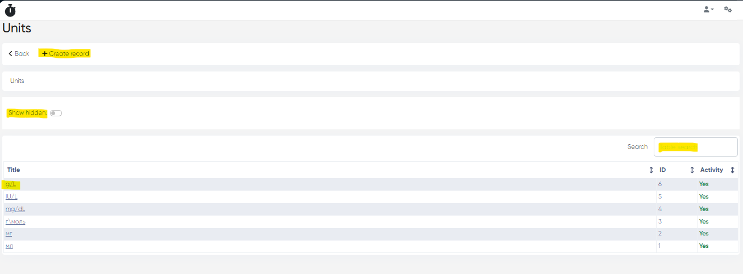The width and height of the screenshot is (743, 274).
Task: Click the stopwatch logo icon
Action: [x=10, y=10]
